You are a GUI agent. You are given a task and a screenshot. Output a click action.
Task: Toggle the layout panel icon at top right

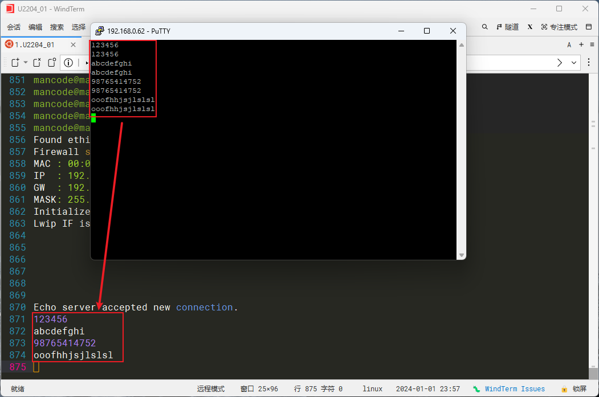tap(588, 27)
